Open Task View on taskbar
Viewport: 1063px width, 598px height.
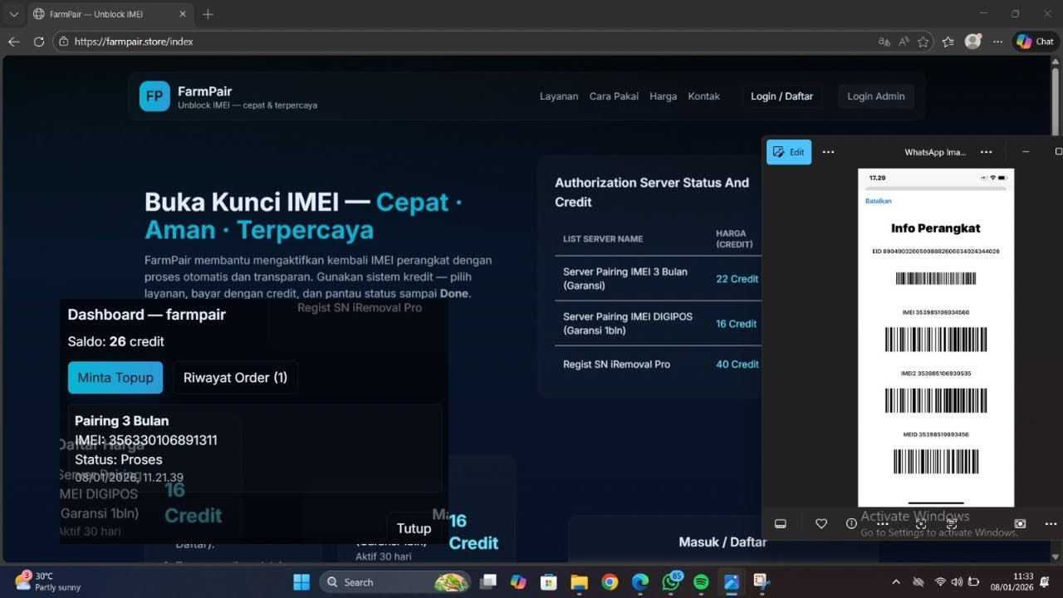[488, 581]
